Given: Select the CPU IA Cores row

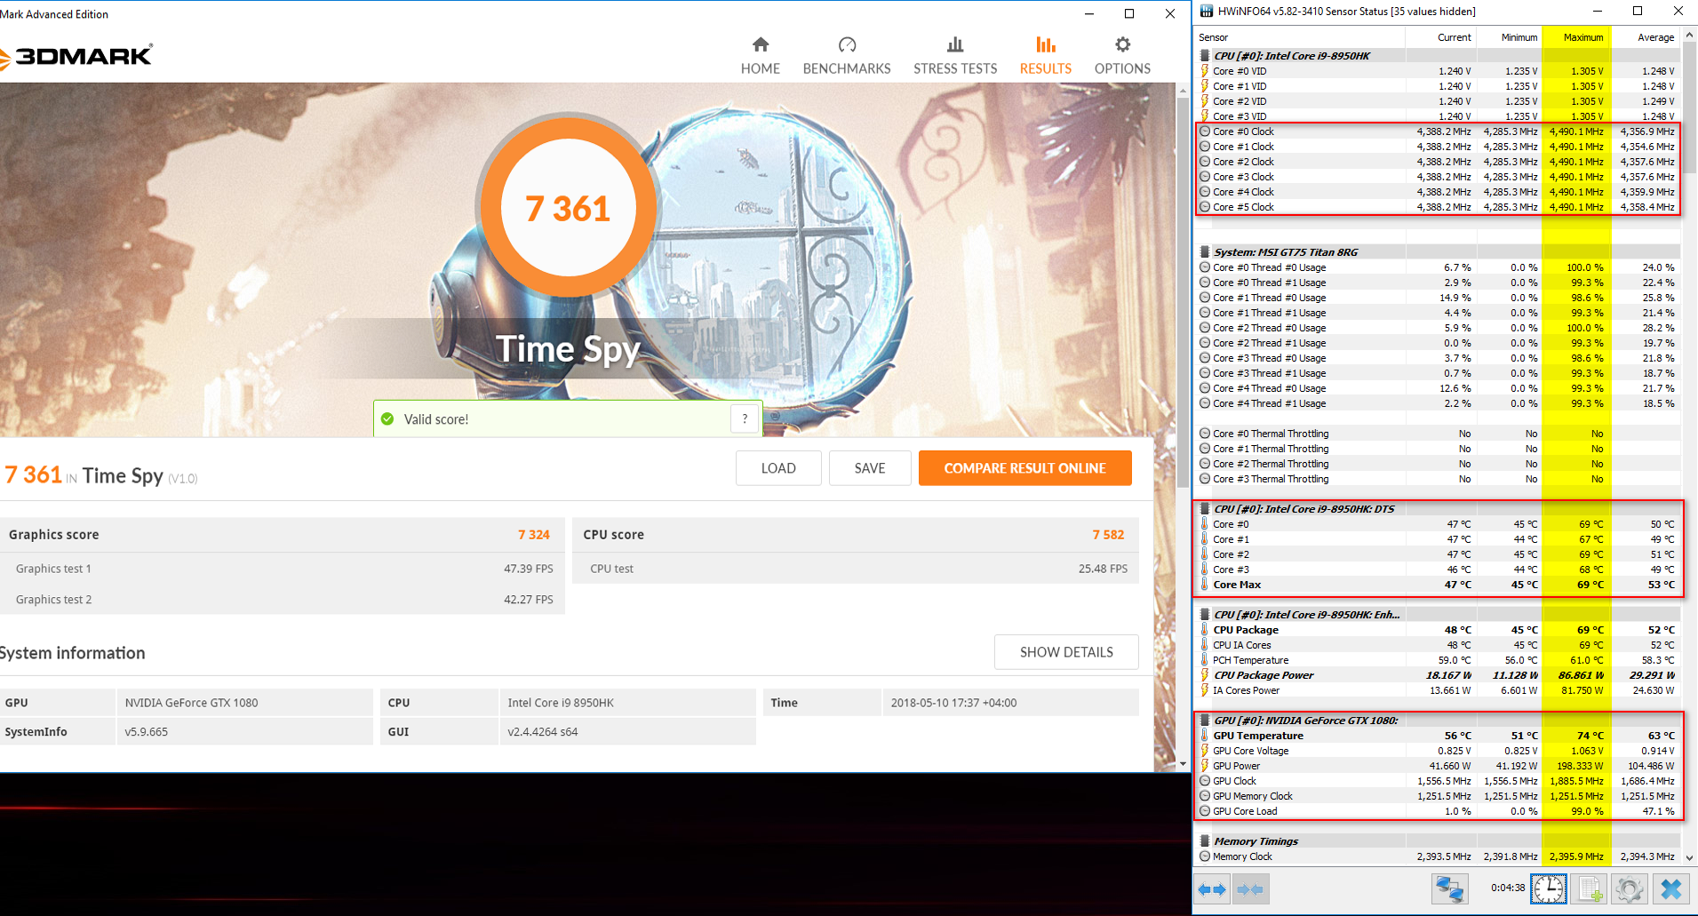Looking at the screenshot, I should tap(1438, 645).
